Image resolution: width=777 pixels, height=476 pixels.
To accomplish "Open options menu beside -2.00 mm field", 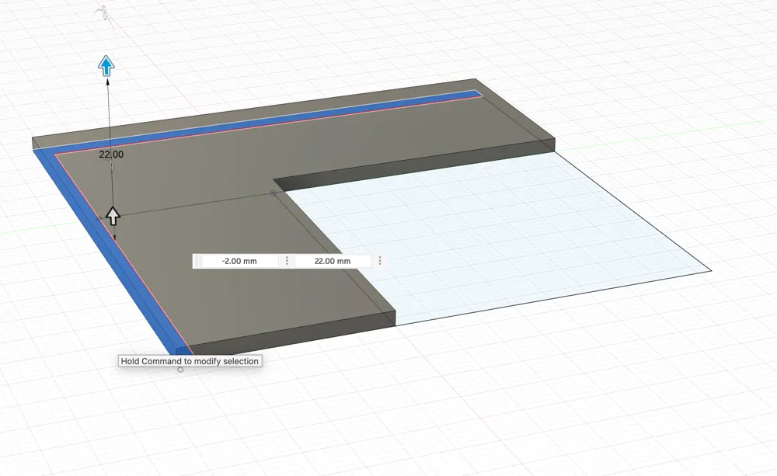I will click(x=287, y=261).
